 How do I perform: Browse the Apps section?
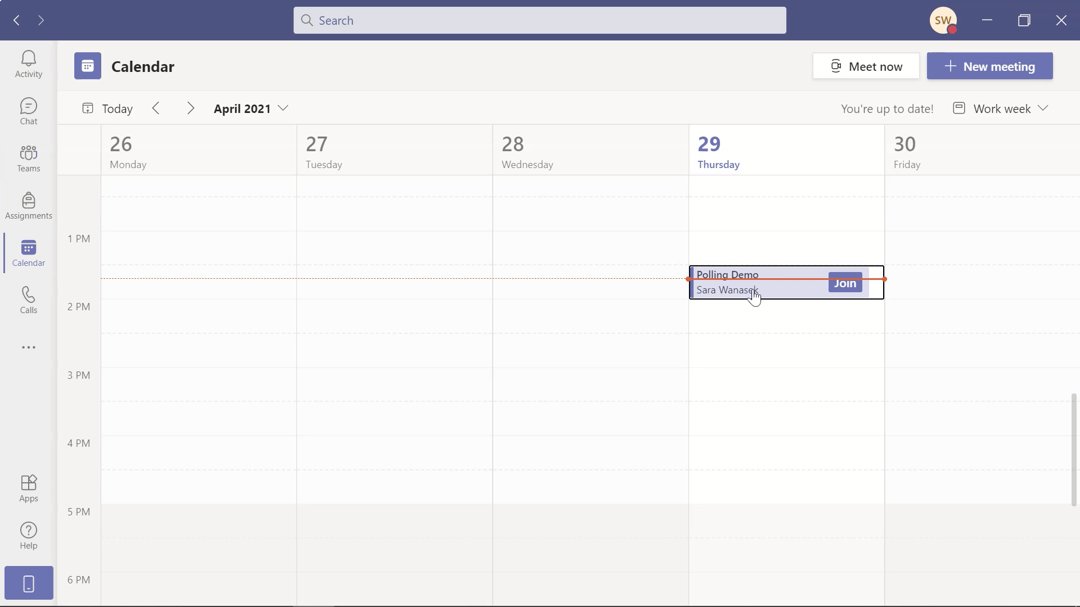[28, 488]
